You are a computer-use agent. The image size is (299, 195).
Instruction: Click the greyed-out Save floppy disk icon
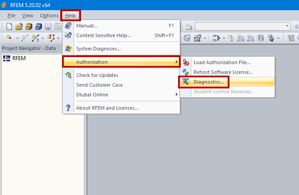pyautogui.click(x=48, y=27)
